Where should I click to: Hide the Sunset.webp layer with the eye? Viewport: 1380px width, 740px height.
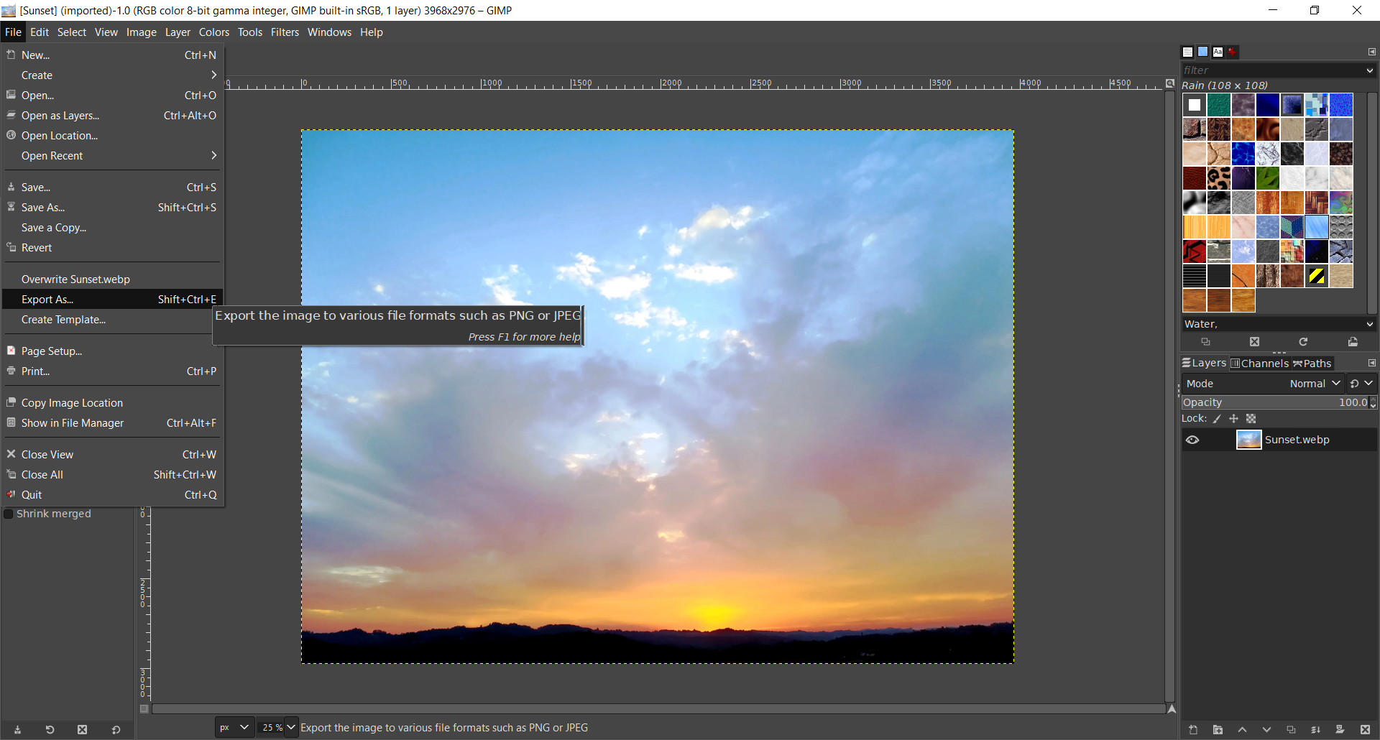[1192, 440]
